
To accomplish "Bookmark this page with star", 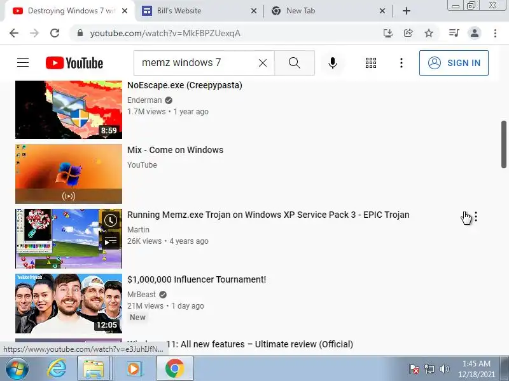I will point(429,33).
